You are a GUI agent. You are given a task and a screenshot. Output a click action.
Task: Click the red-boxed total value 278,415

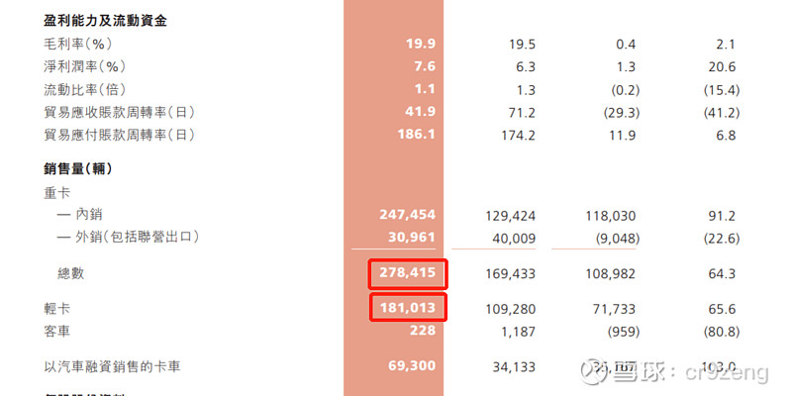pos(408,272)
